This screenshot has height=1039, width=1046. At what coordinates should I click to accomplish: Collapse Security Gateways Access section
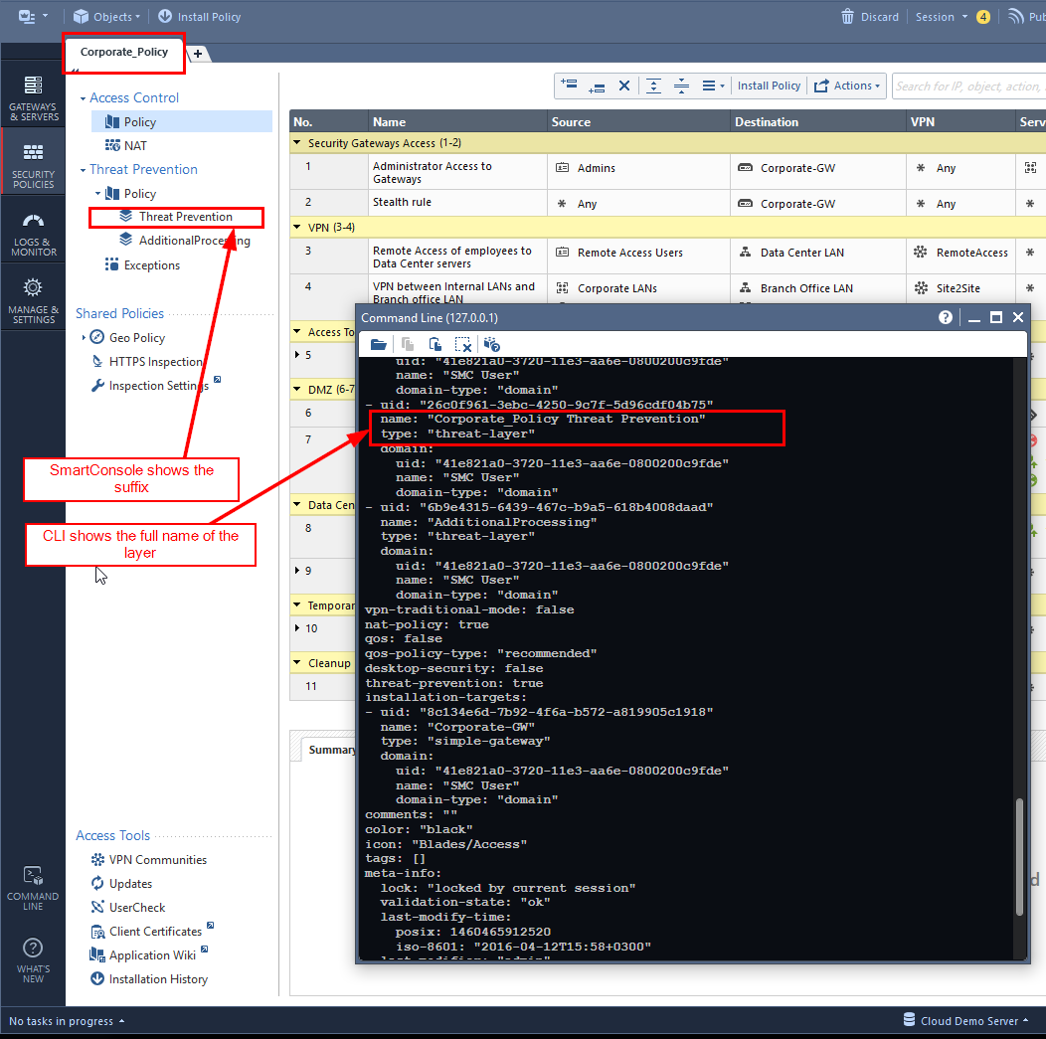297,143
